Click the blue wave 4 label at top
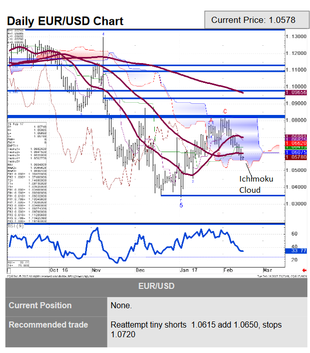 click(104, 34)
